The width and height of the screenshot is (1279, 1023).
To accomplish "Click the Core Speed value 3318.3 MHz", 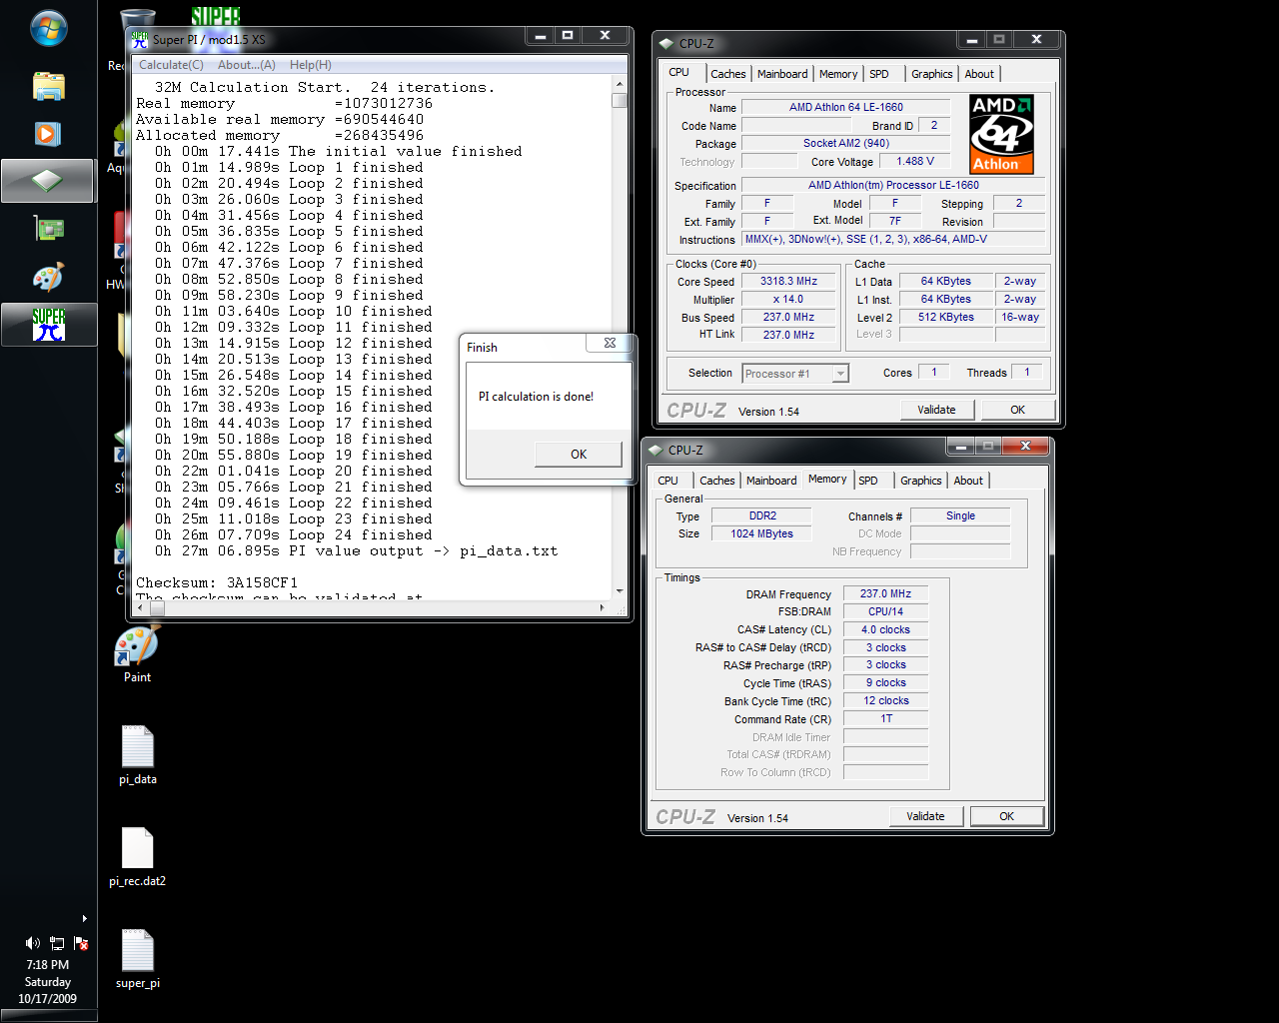I will coord(789,282).
